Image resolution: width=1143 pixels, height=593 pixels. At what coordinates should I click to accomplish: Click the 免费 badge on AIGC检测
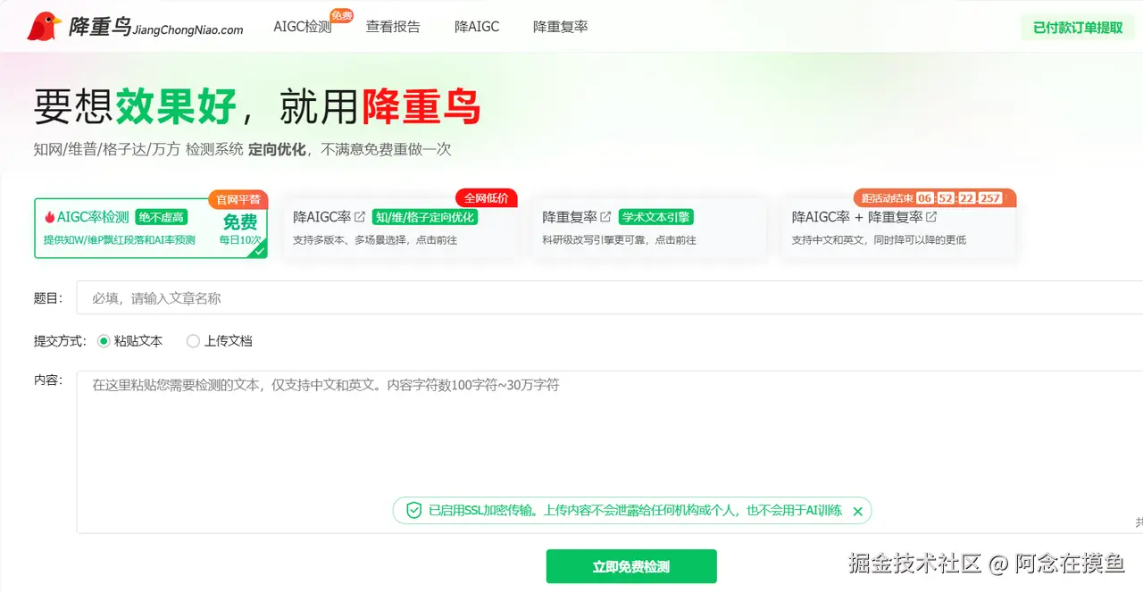(341, 15)
